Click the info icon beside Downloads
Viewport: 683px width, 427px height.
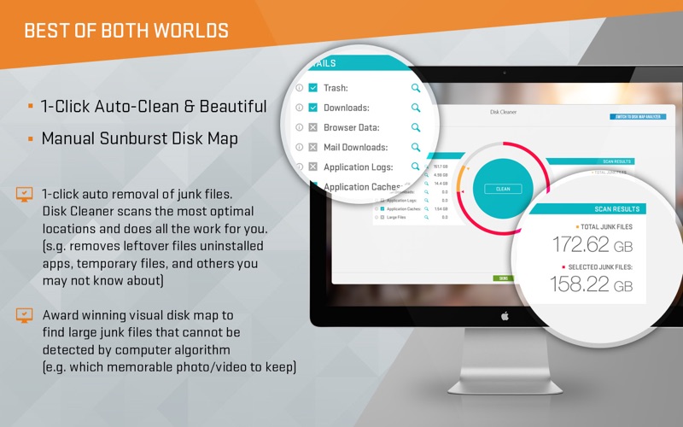(300, 108)
